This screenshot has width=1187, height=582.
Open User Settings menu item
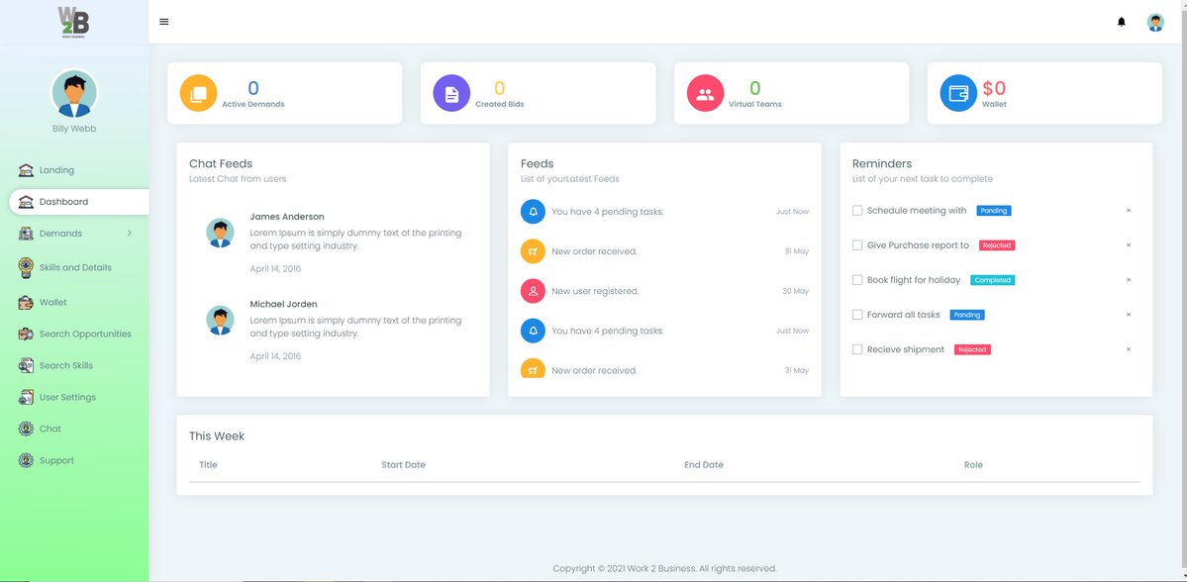tap(67, 397)
